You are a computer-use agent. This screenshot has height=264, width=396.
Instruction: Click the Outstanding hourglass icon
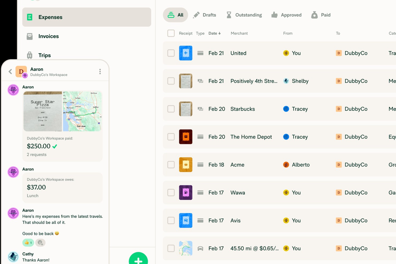coord(229,15)
